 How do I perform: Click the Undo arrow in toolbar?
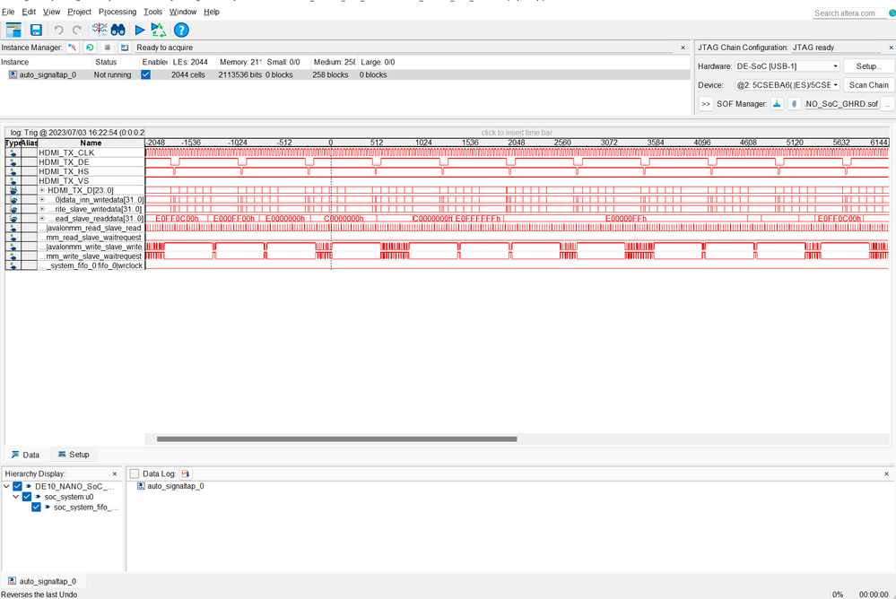click(x=58, y=30)
